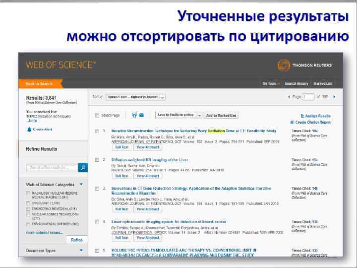Open the Sort by Times Cited dropdown
Image resolution: width=357 pixels, height=268 pixels.
[x=135, y=97]
